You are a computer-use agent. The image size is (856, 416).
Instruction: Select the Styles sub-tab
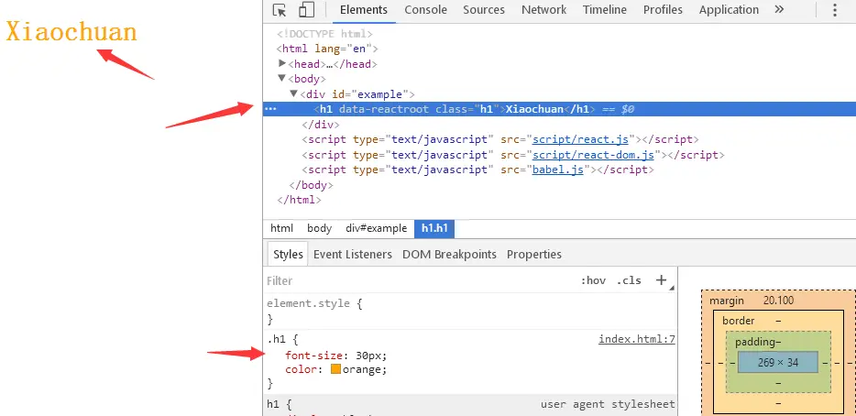click(x=288, y=255)
